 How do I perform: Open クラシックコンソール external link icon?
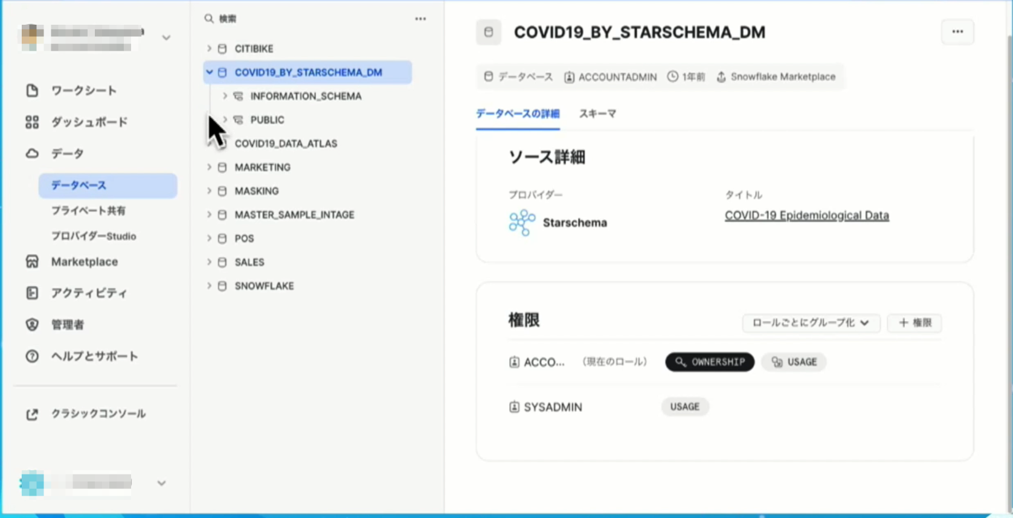pyautogui.click(x=32, y=414)
